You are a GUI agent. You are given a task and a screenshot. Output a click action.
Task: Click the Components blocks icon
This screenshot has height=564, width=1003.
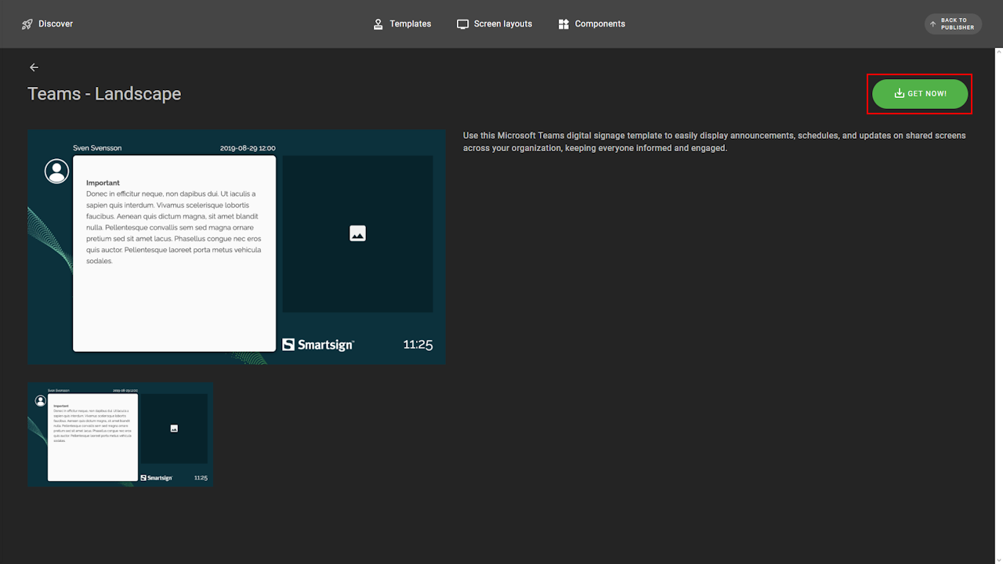click(563, 24)
